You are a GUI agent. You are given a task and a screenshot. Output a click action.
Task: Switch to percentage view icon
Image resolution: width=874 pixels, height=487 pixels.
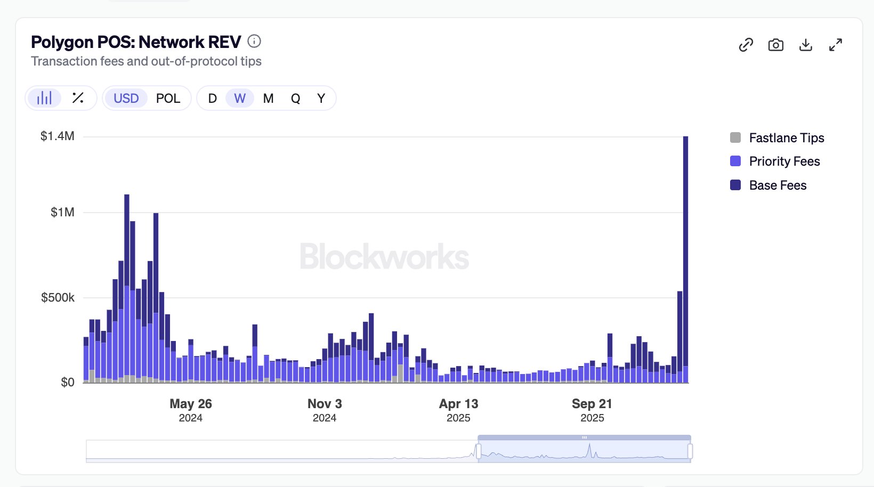coord(78,98)
